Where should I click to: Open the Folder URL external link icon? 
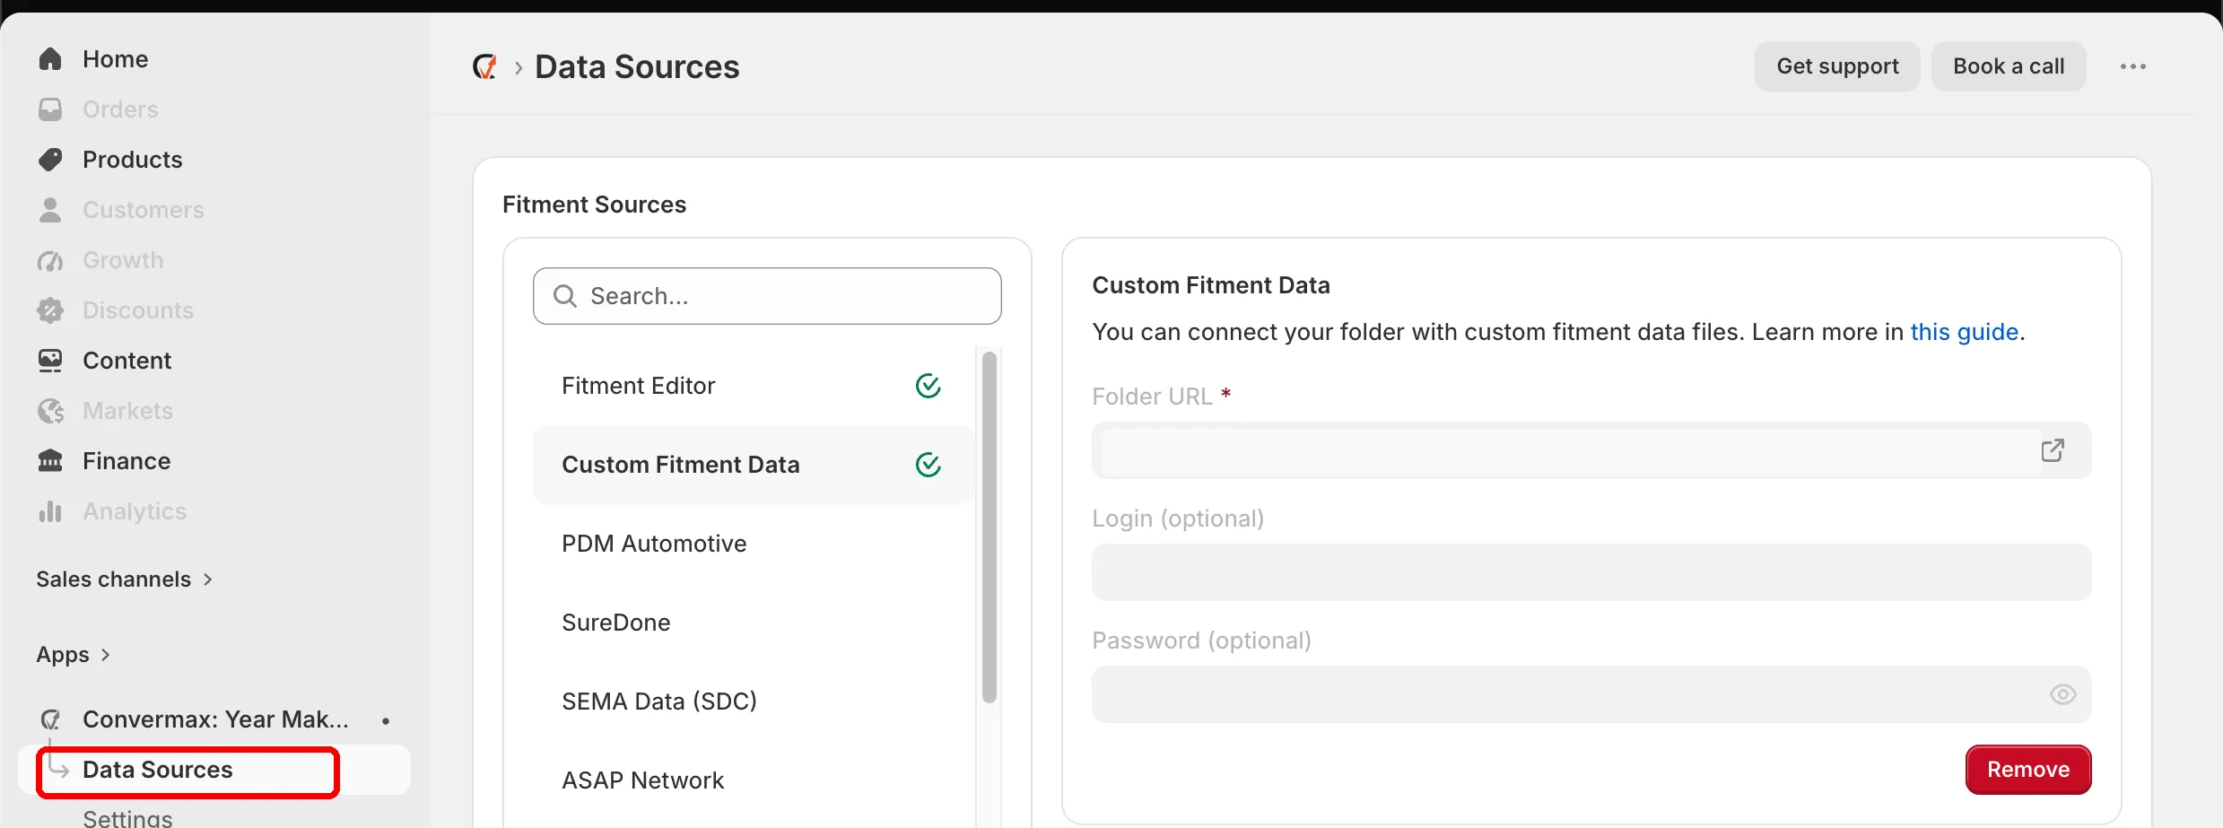(2053, 450)
